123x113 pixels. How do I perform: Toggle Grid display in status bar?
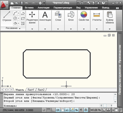[x=48, y=110]
